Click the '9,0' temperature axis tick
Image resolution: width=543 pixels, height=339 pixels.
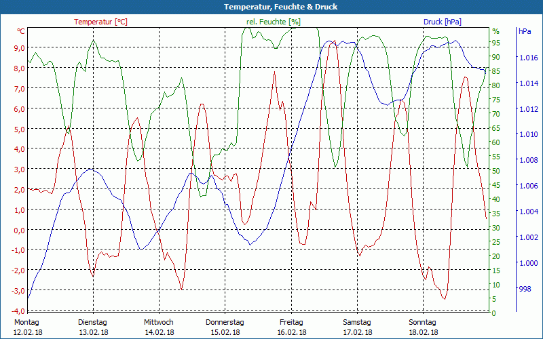[18, 47]
